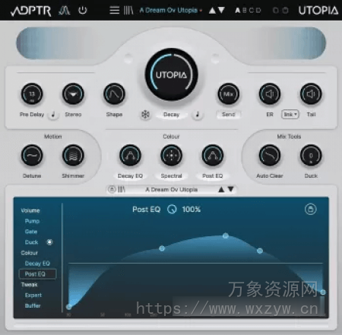The height and width of the screenshot is (335, 342).
Task: Switch to state B
Action: click(245, 11)
